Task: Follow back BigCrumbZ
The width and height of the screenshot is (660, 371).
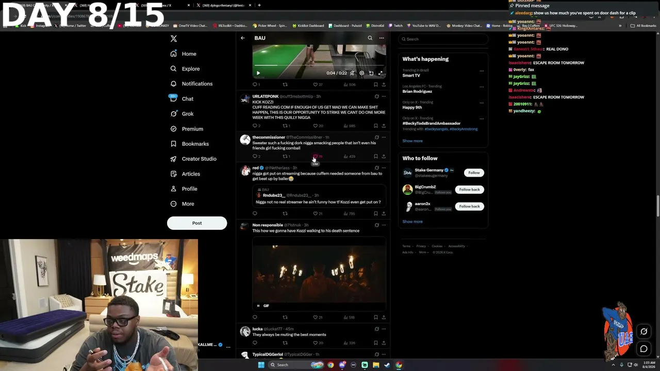Action: tap(469, 190)
